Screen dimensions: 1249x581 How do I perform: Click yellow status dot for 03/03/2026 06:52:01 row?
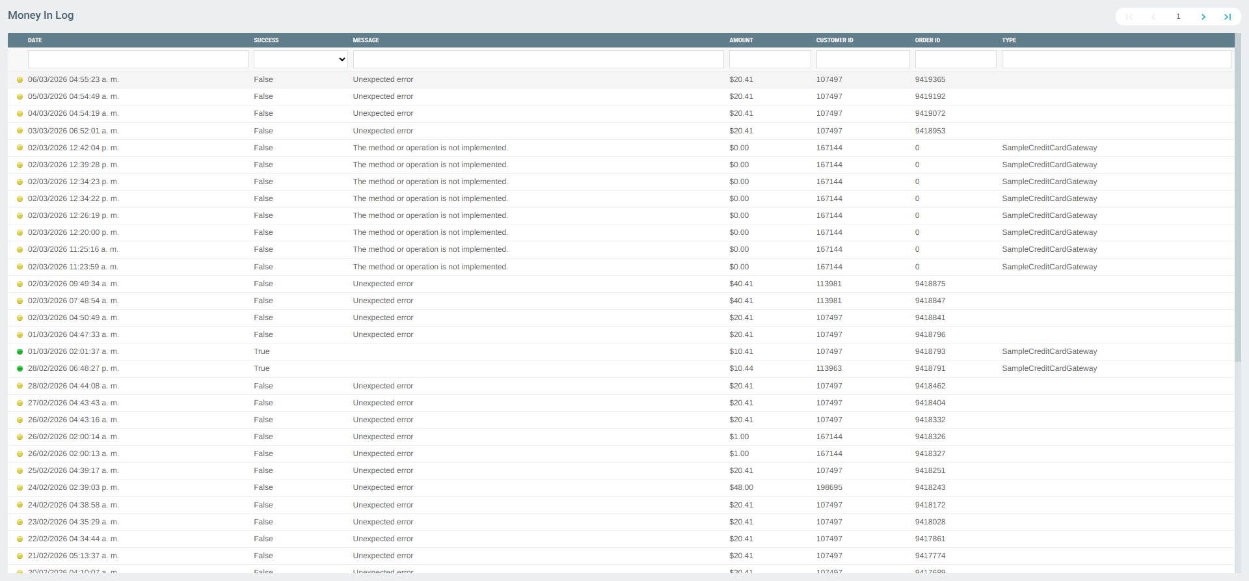pos(20,131)
